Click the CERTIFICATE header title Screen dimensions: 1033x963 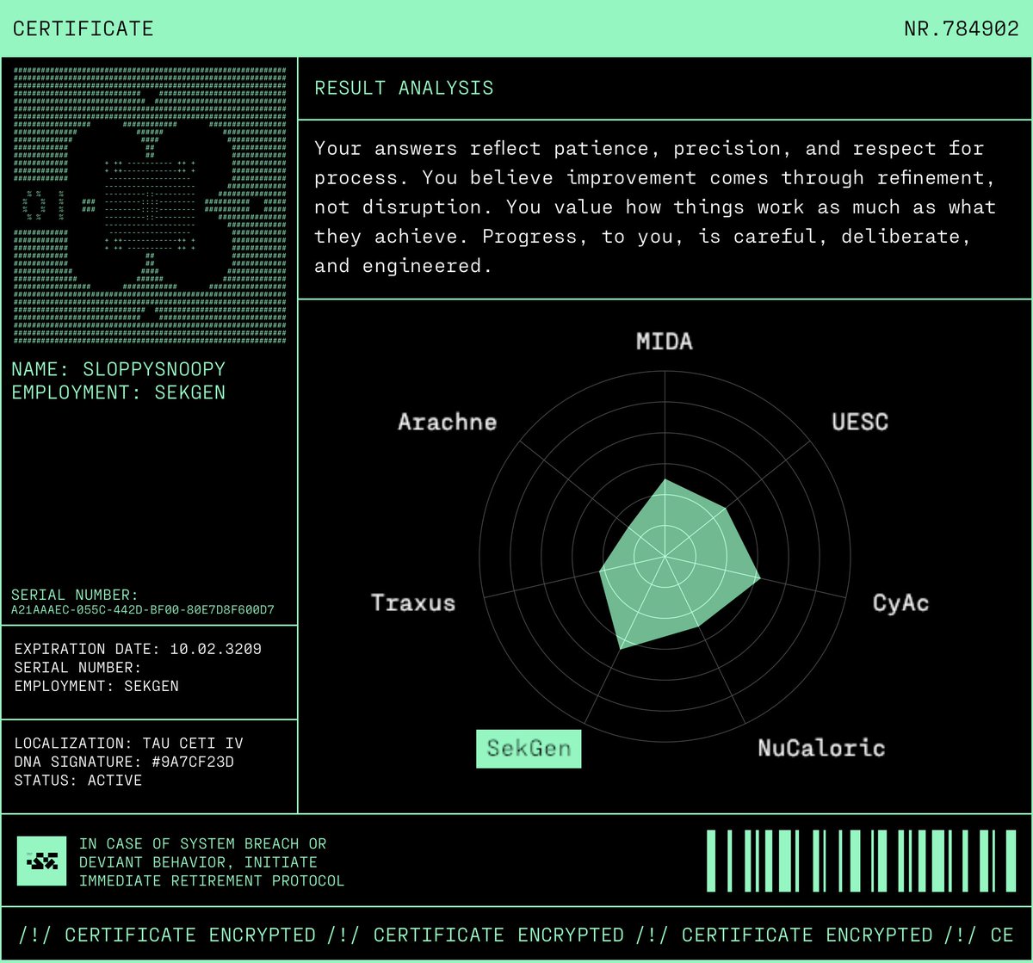(x=84, y=28)
